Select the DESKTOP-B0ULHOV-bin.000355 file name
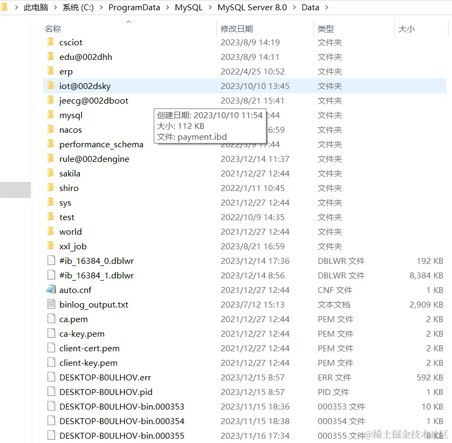 (x=122, y=435)
